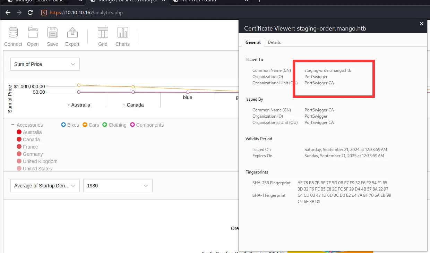The image size is (430, 253).
Task: Open the Sum of Price dropdown
Action: tap(45, 64)
